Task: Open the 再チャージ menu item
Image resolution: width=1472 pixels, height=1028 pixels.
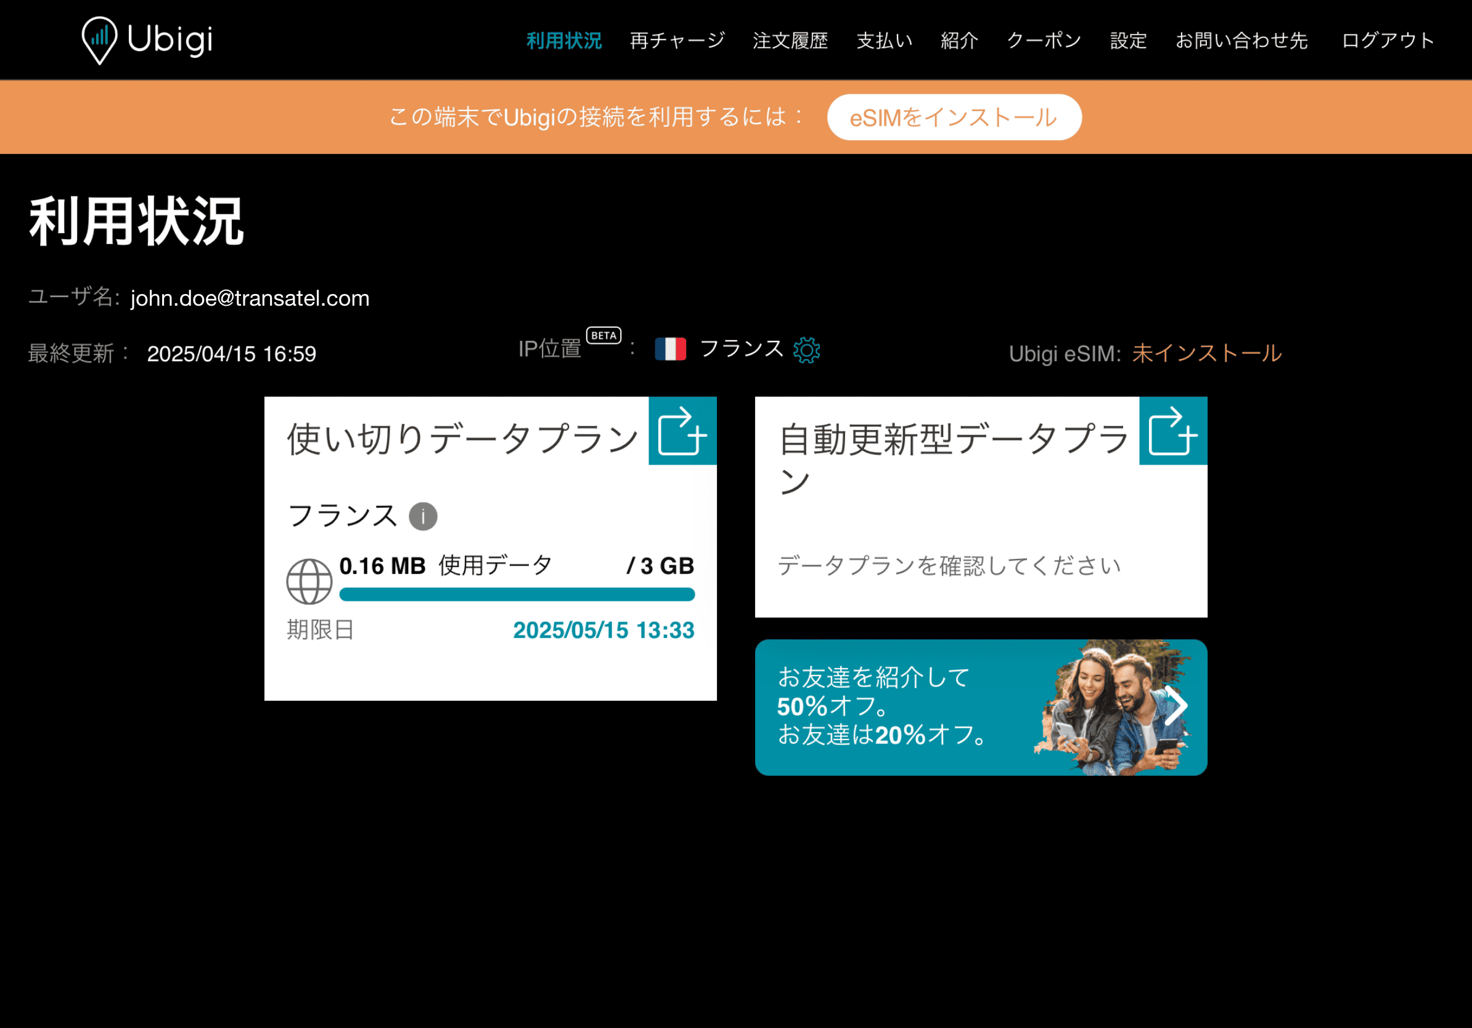Action: tap(677, 41)
